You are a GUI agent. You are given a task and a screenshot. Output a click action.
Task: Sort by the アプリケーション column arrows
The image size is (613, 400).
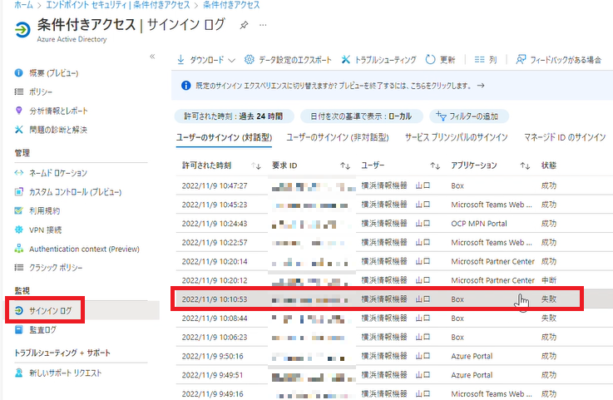click(525, 166)
